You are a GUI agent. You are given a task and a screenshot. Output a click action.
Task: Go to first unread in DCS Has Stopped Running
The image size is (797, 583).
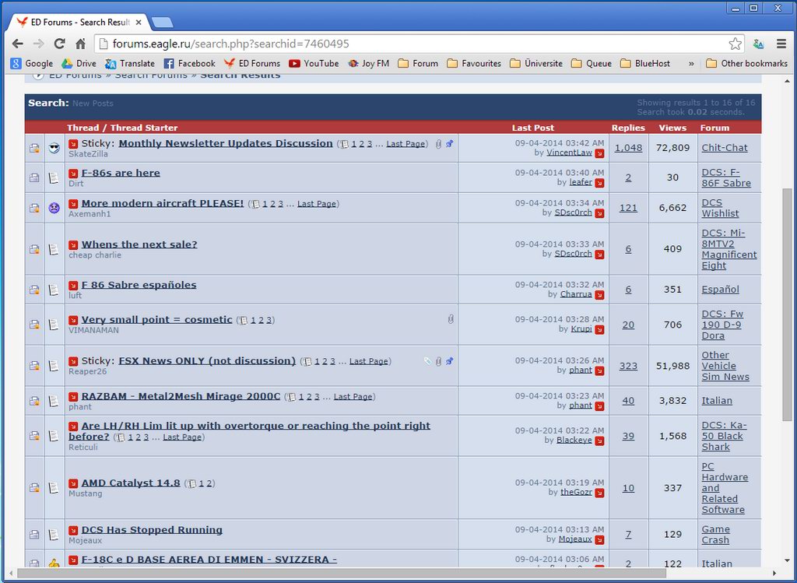click(73, 530)
